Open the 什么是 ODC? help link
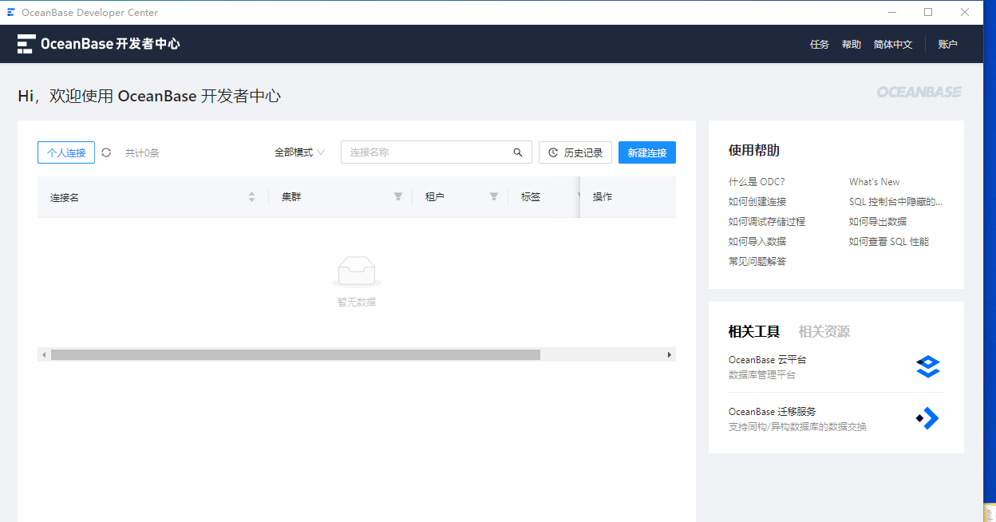996x522 pixels. [x=757, y=182]
